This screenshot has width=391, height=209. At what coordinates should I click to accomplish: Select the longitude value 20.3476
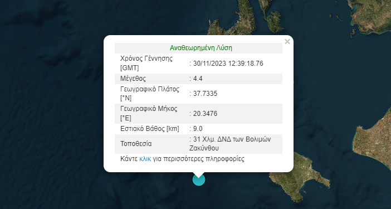pyautogui.click(x=205, y=114)
